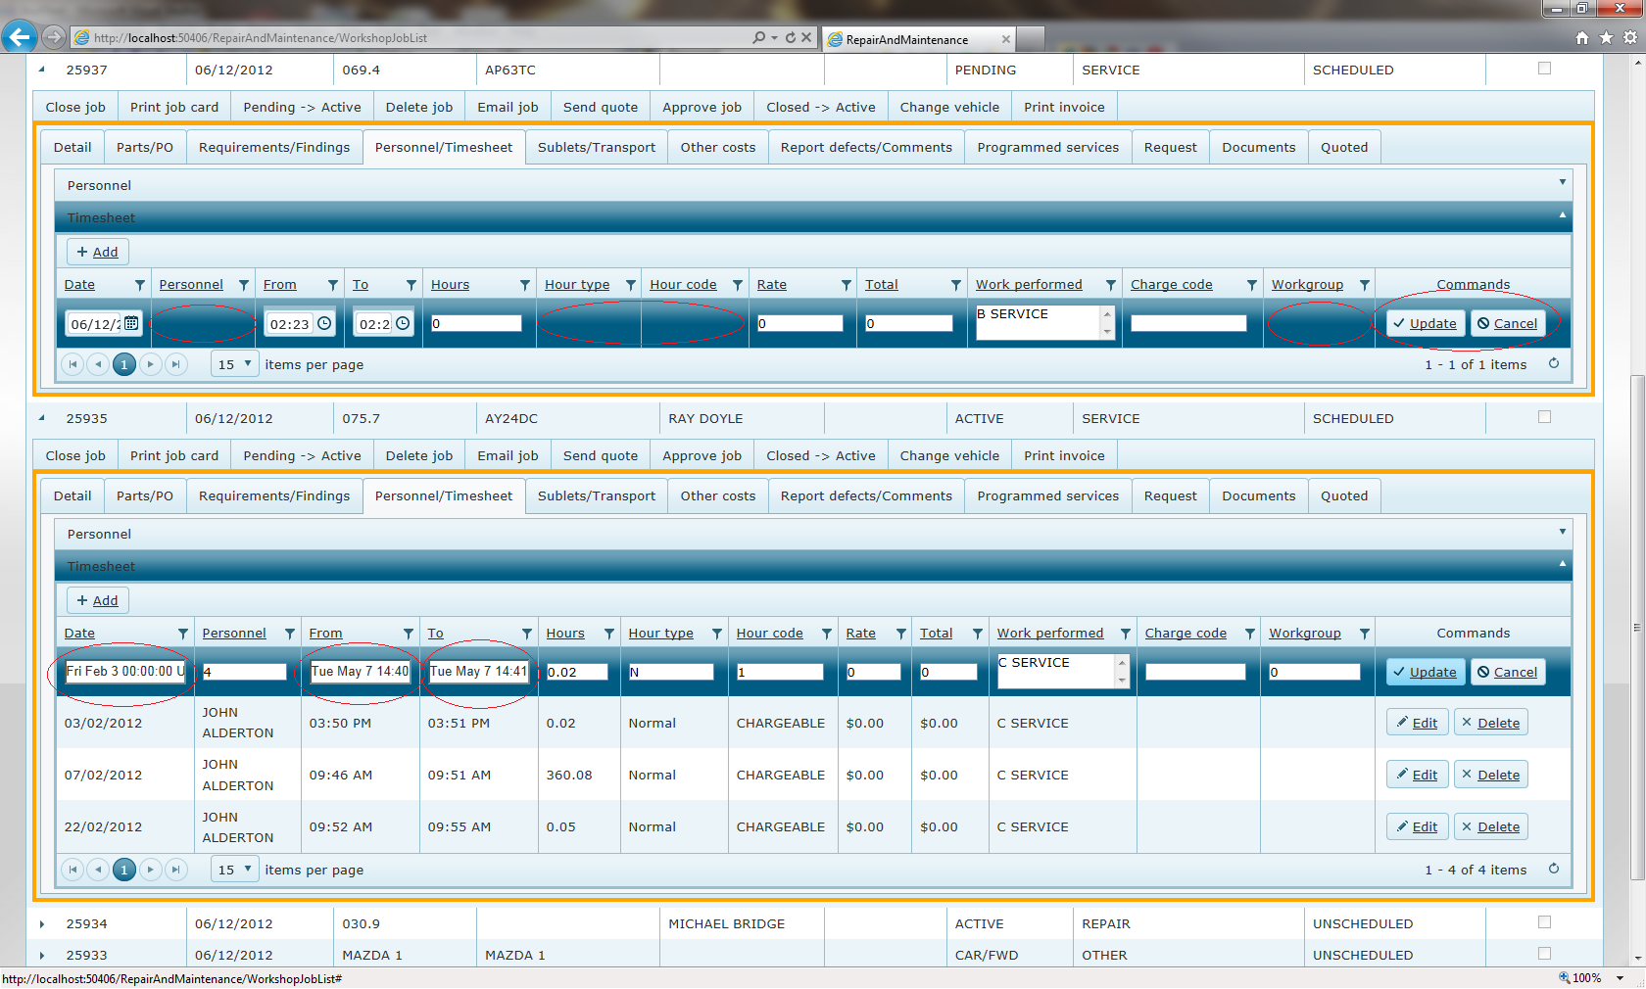Viewport: 1646px width, 989px height.
Task: Click the Hours input in job 25937 edit row
Action: 476,323
